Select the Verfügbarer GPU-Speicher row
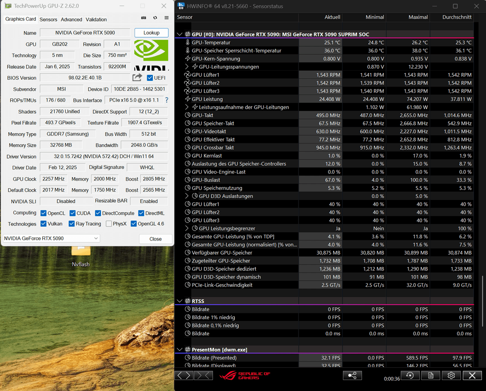 point(324,253)
